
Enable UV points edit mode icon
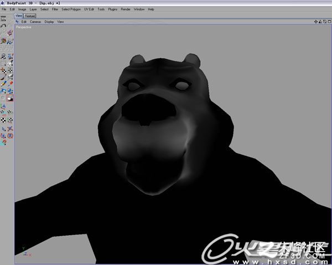(x=3, y=113)
